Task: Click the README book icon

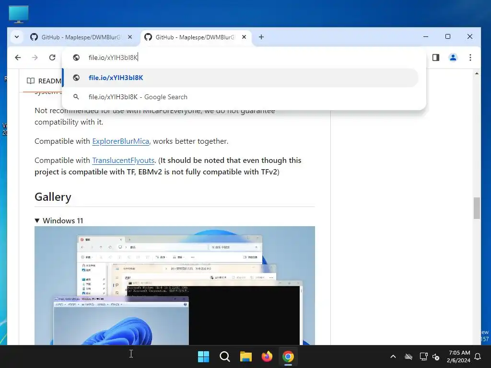Action: (31, 81)
